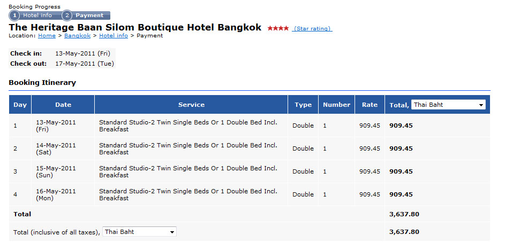Image resolution: width=505 pixels, height=251 pixels.
Task: Click check out date 17-May-2011 (Tue)
Action: click(85, 64)
